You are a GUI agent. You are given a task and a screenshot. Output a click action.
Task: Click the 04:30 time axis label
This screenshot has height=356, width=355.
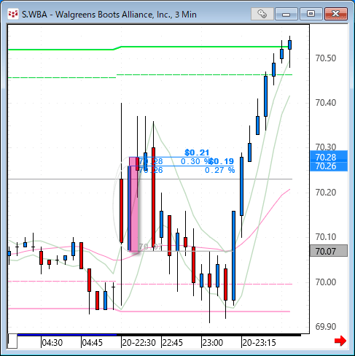tap(52, 343)
